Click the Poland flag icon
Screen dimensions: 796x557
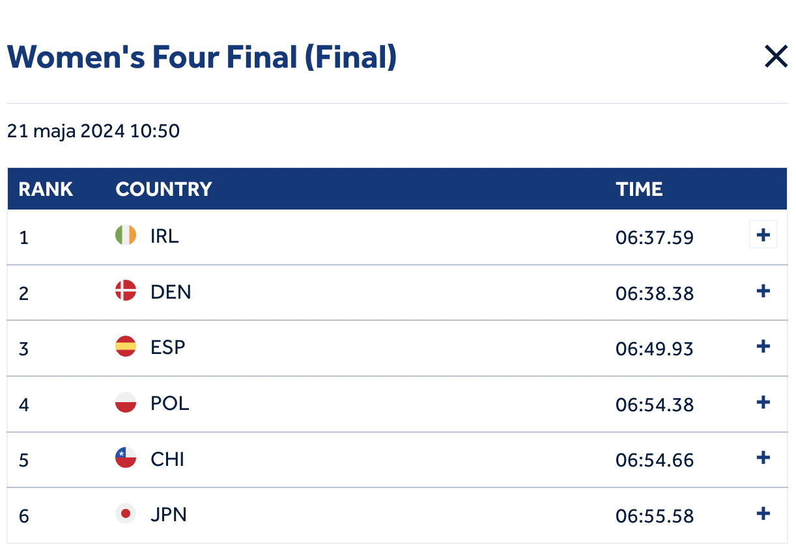coord(126,403)
